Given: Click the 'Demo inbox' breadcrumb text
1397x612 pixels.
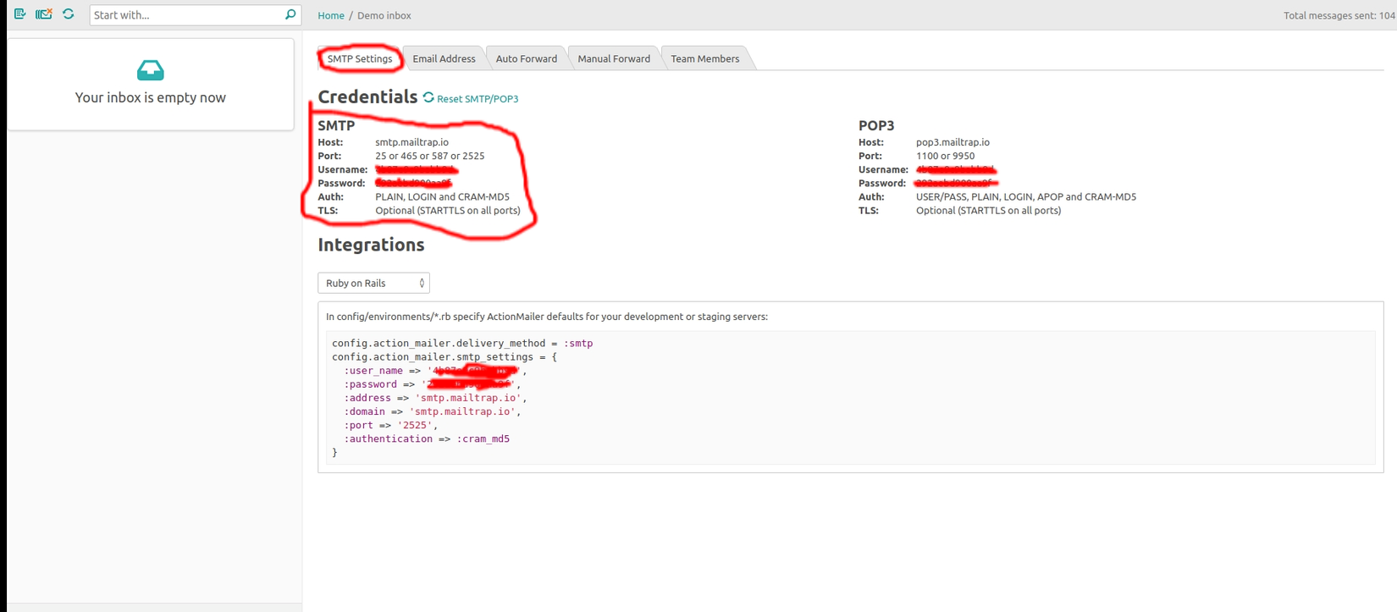Looking at the screenshot, I should pyautogui.click(x=384, y=15).
